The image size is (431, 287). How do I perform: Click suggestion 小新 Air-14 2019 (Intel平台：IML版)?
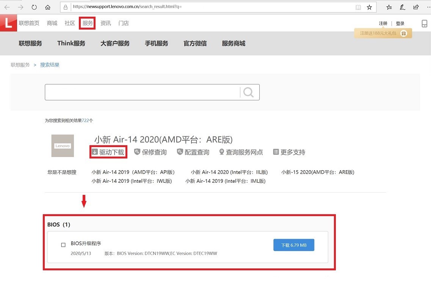[226, 181]
